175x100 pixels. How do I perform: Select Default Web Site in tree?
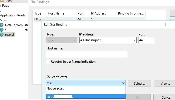tap(17, 25)
